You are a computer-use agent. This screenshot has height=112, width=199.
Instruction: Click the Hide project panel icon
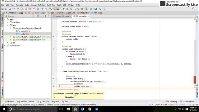coord(49,16)
